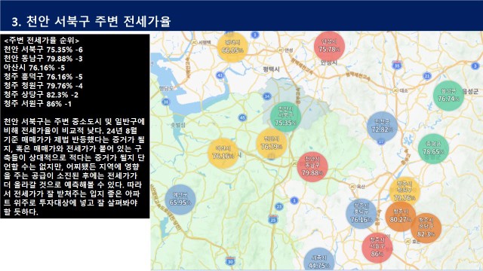Click the route 17 shield near 진천군

coord(381,142)
